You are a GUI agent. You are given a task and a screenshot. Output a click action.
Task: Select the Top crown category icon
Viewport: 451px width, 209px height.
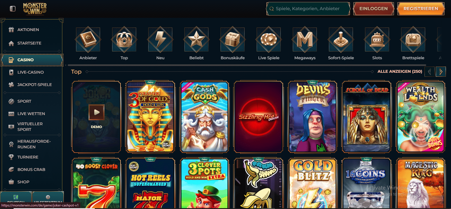pyautogui.click(x=124, y=40)
